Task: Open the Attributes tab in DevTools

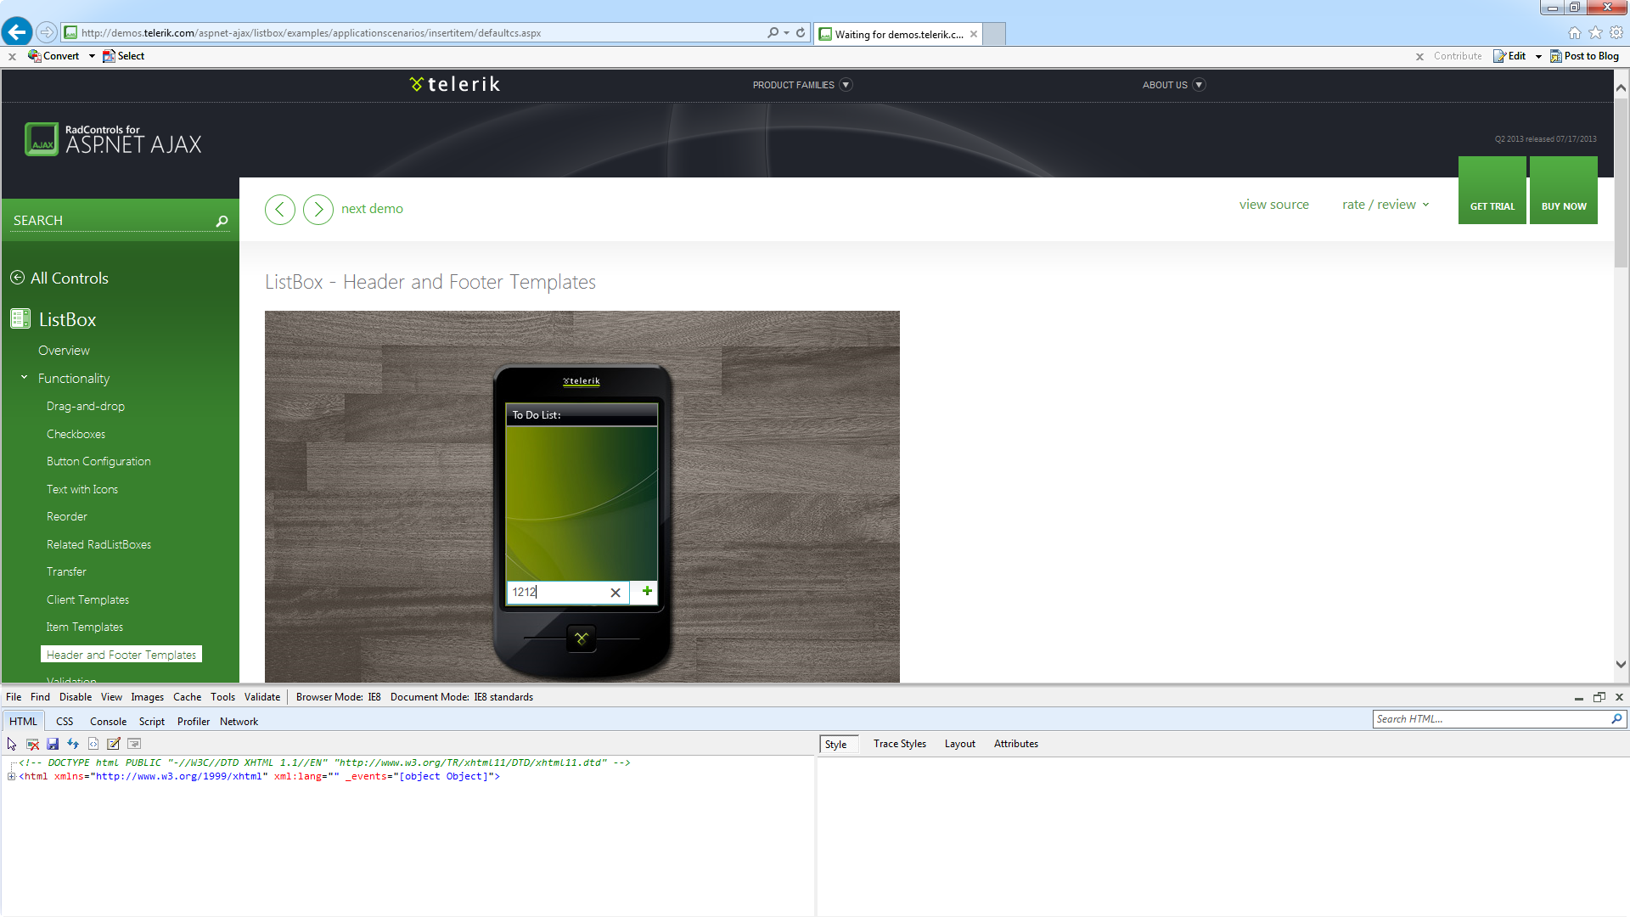Action: click(1016, 744)
